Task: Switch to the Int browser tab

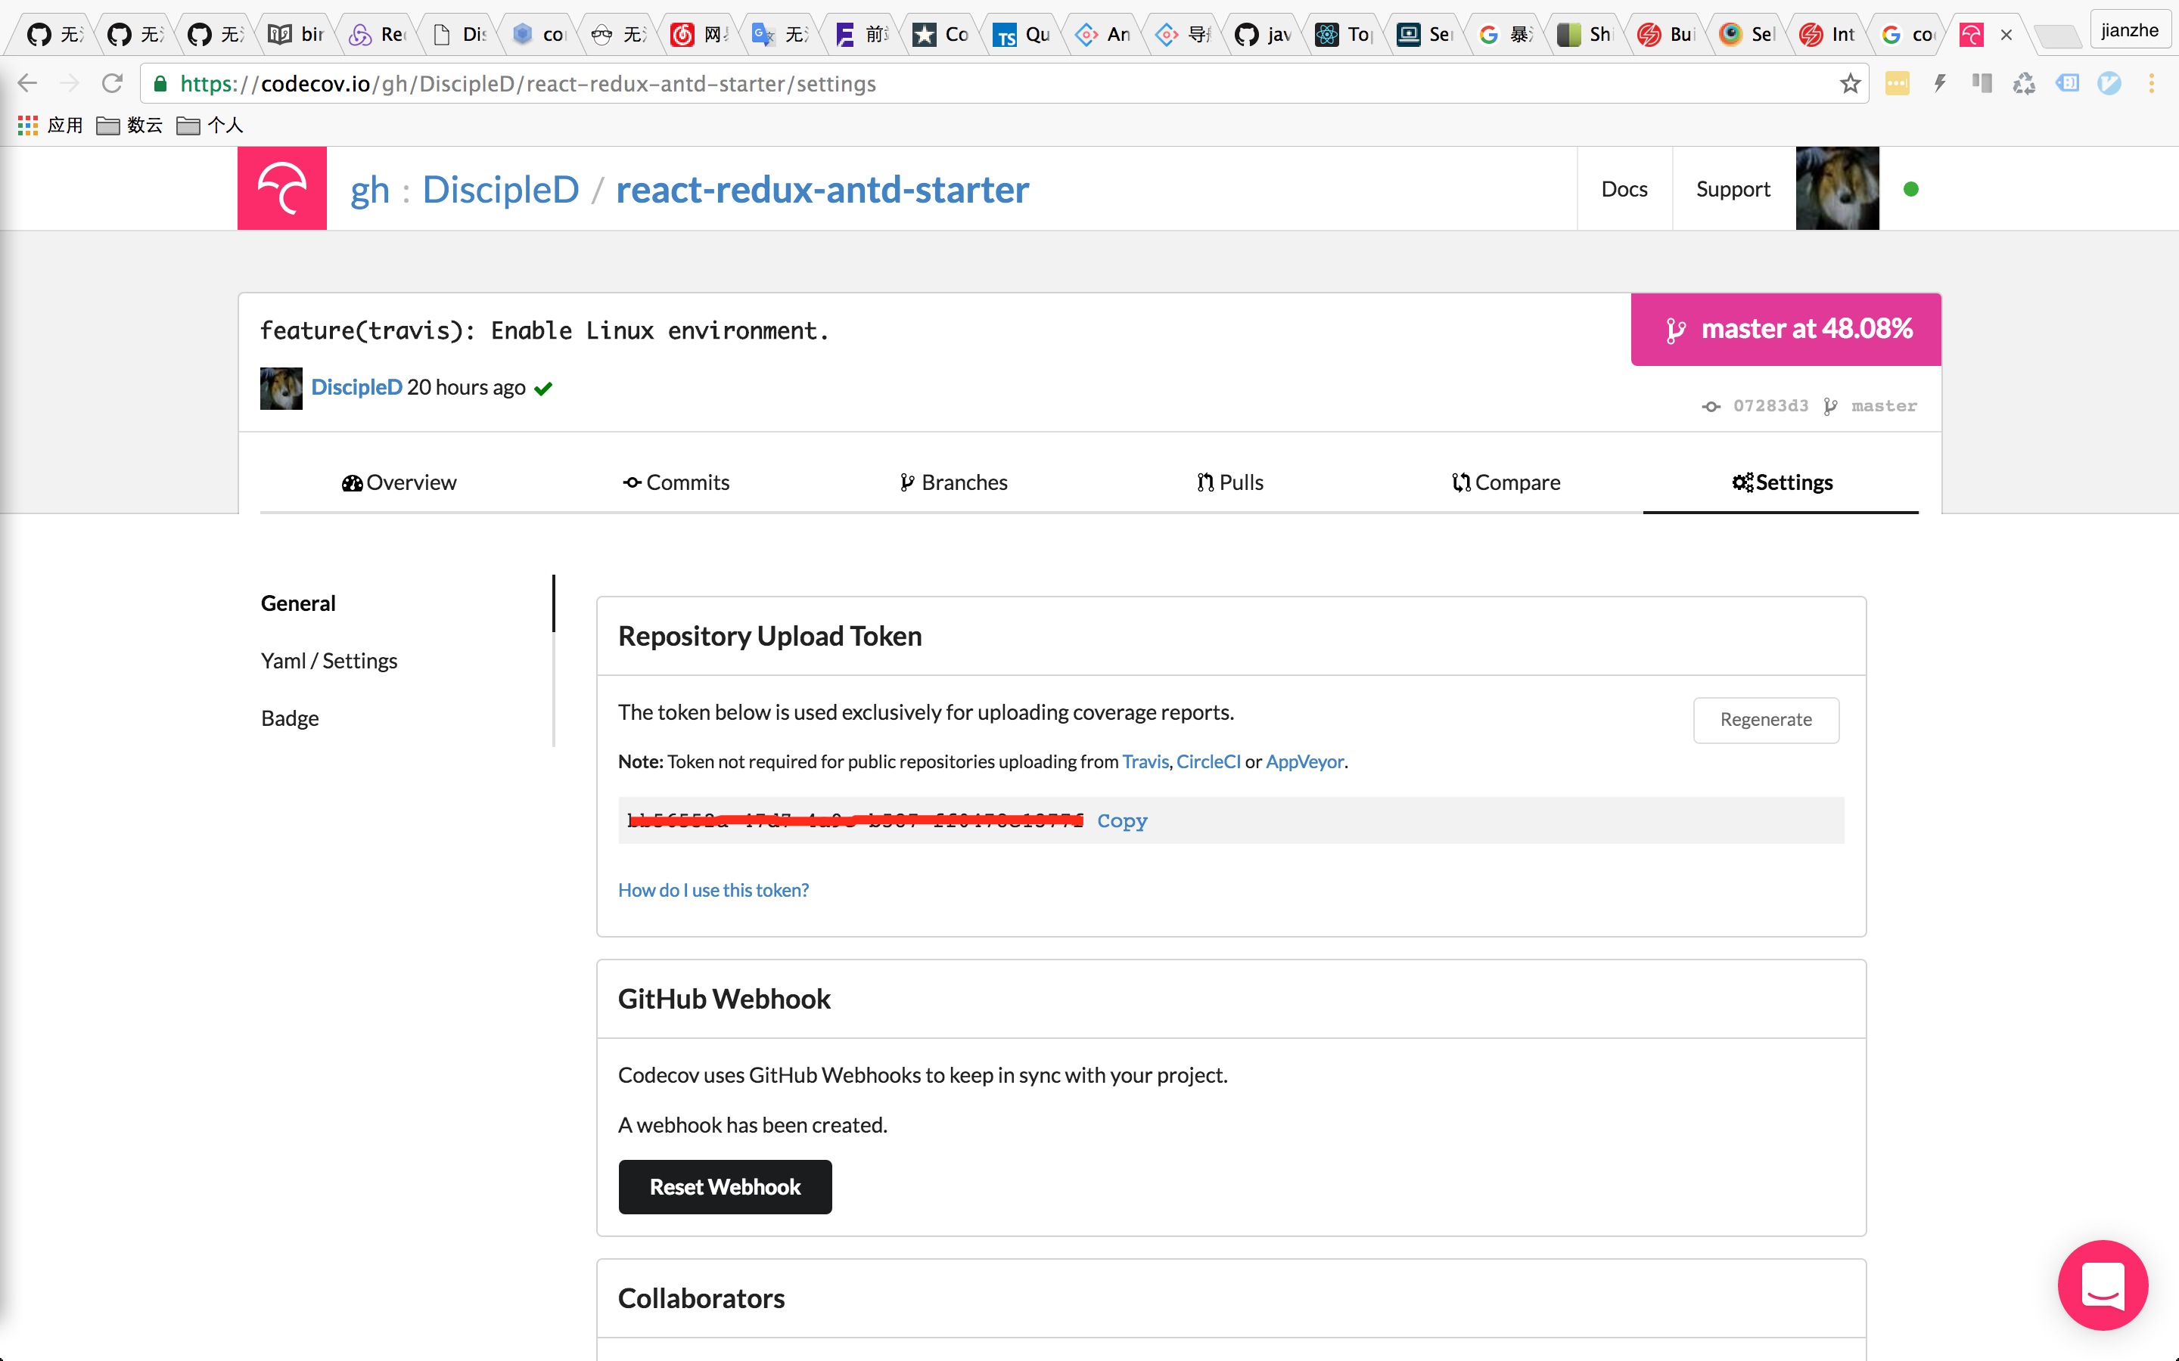Action: pos(1827,34)
